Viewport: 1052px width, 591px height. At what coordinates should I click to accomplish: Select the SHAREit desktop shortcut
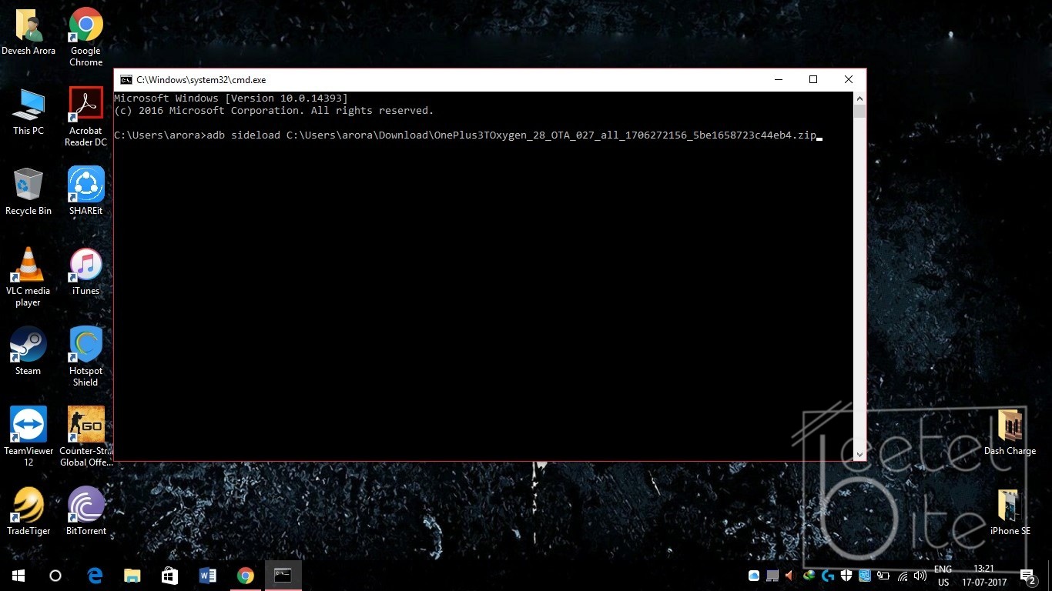tap(85, 185)
